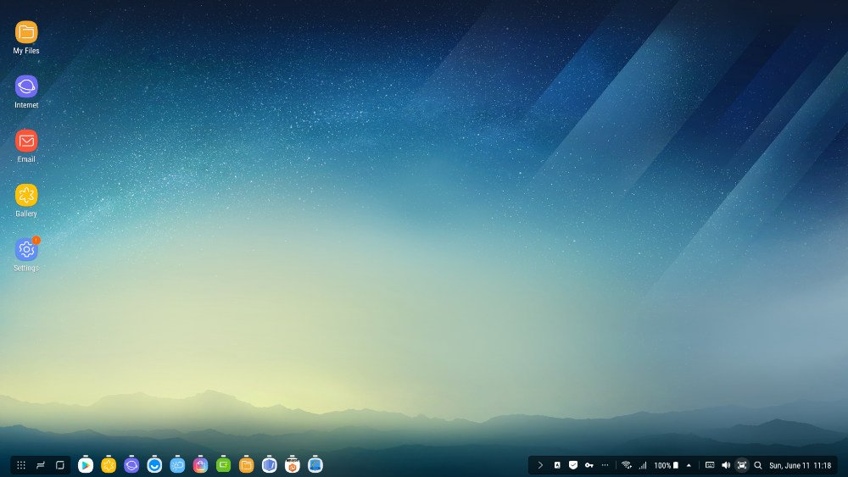The image size is (848, 477).
Task: Toggle the on-screen keyboard icon
Action: tap(710, 465)
